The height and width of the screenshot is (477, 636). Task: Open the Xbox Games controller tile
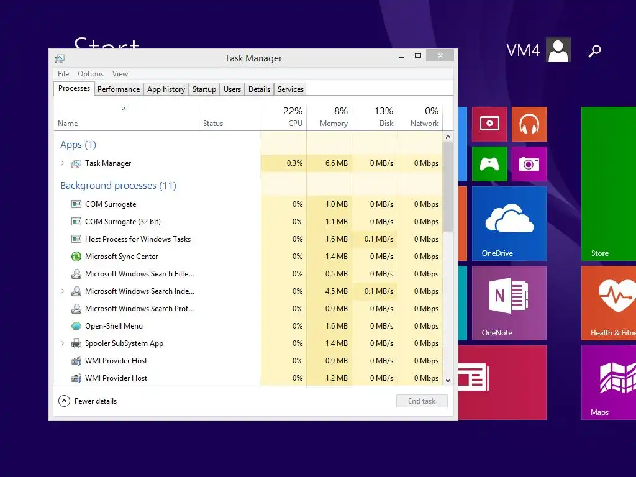489,164
